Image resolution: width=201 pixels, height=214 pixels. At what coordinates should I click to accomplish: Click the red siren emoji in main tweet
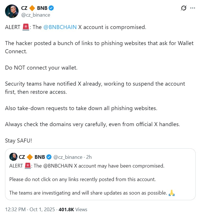tap(26, 28)
